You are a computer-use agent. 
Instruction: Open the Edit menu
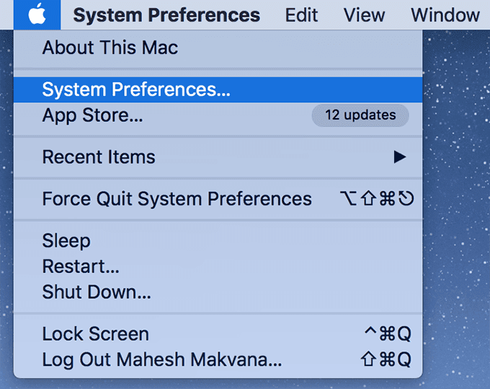click(x=301, y=14)
